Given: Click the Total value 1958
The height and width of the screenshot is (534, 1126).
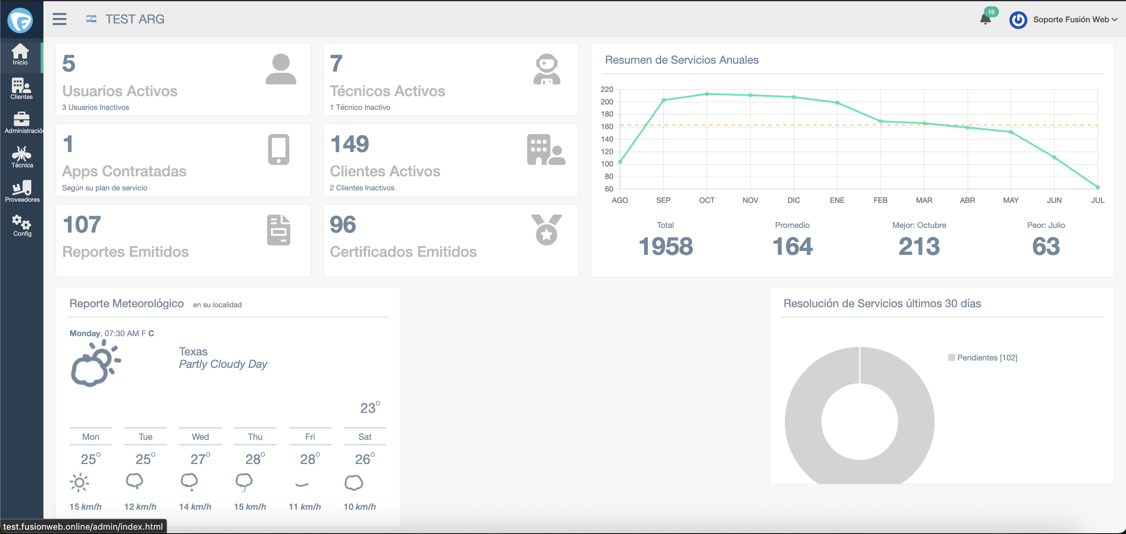Looking at the screenshot, I should pos(665,246).
